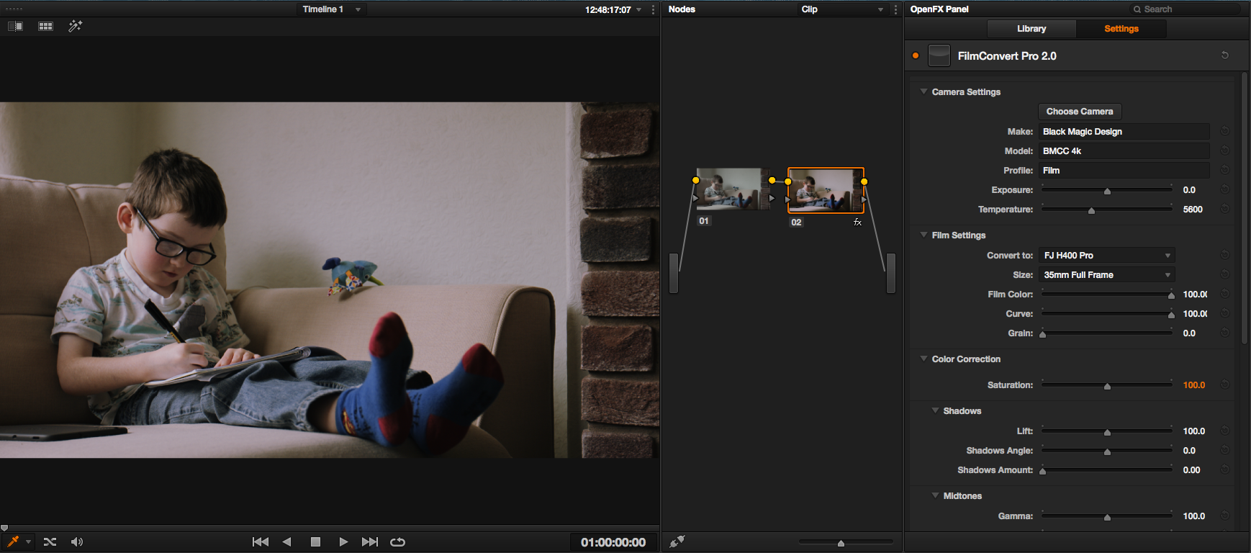Stop playback
1251x553 pixels.
[x=315, y=541]
